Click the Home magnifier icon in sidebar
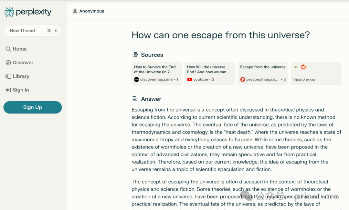Viewport: 349px width, 210px height. click(8, 49)
